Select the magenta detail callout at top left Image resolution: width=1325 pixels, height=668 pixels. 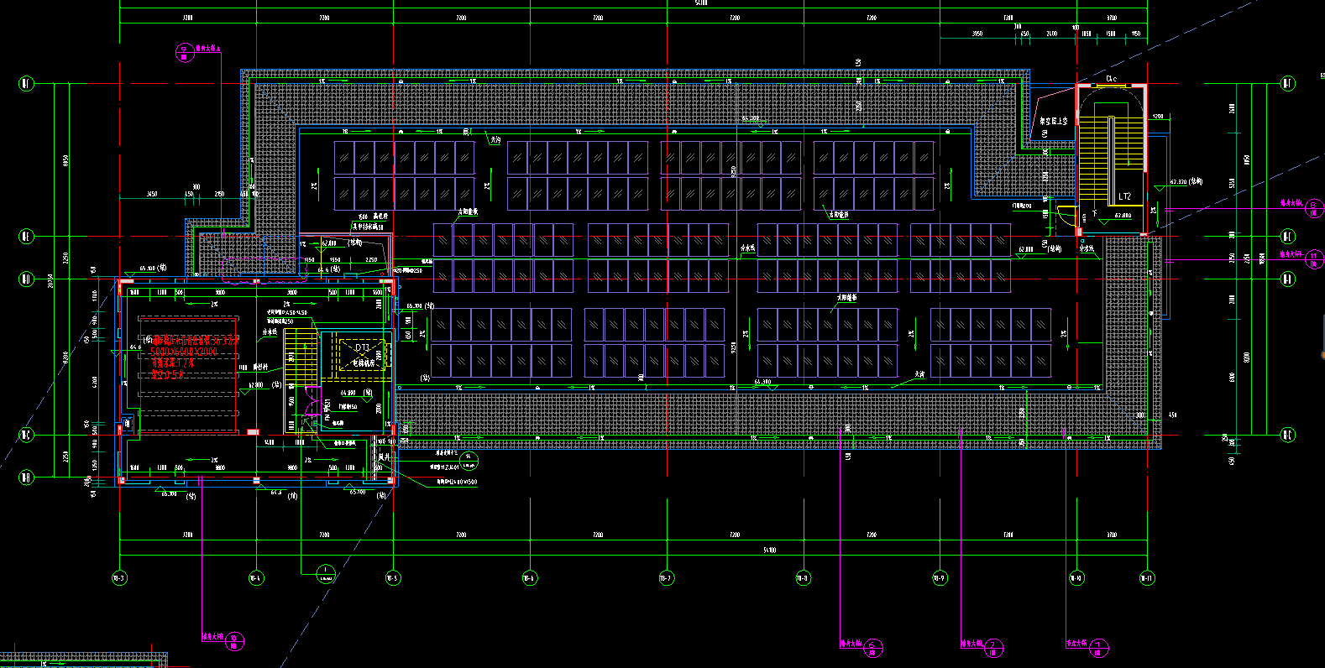184,53
